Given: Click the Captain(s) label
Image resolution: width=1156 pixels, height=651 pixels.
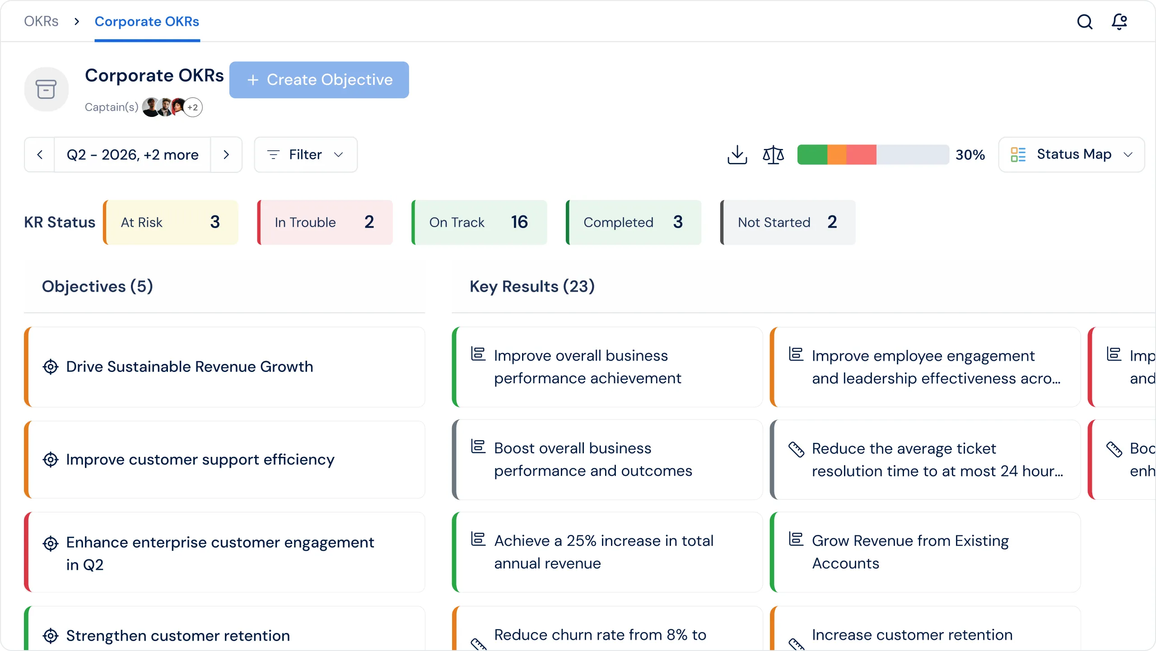Looking at the screenshot, I should tap(112, 107).
